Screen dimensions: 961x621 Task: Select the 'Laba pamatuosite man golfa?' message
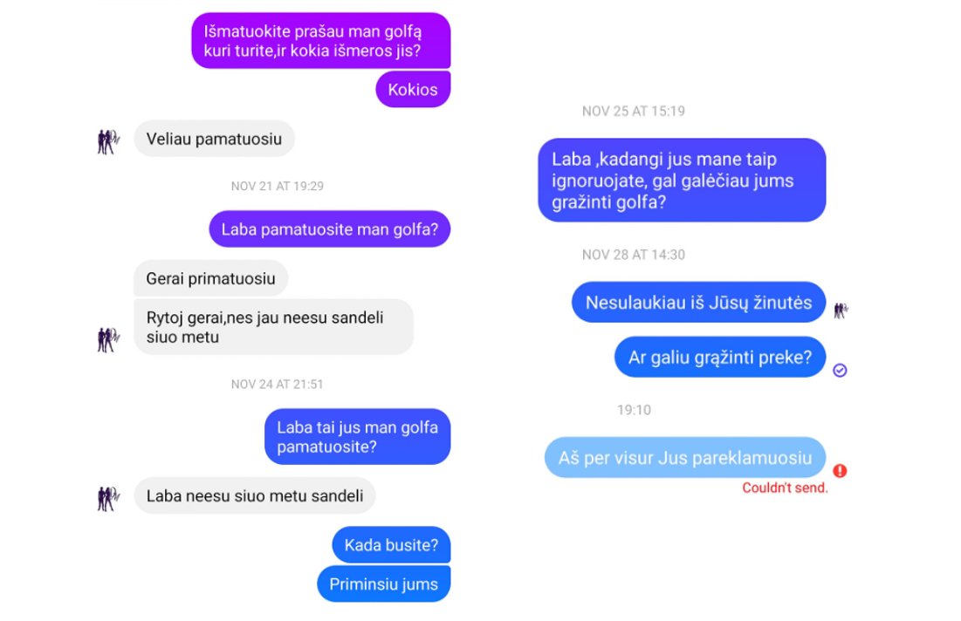pyautogui.click(x=330, y=229)
